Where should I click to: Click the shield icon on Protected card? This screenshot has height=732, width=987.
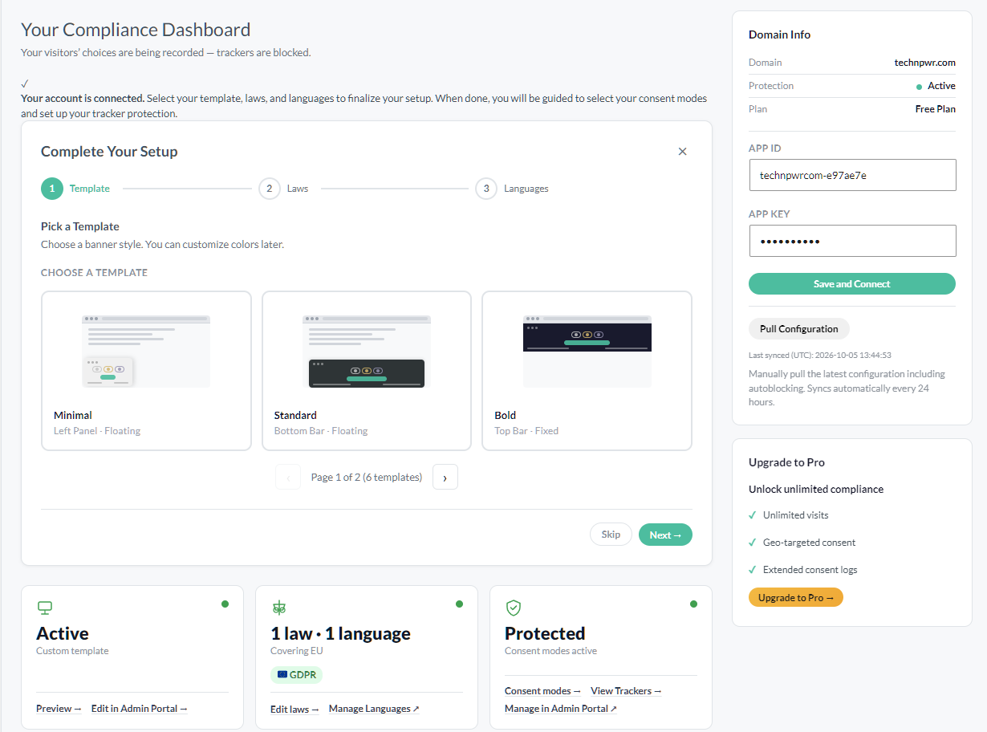pyautogui.click(x=514, y=608)
